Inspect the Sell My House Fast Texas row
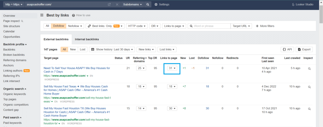323x127 pixels. (x=309, y=87)
